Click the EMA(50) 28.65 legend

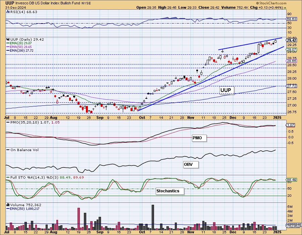[20, 47]
